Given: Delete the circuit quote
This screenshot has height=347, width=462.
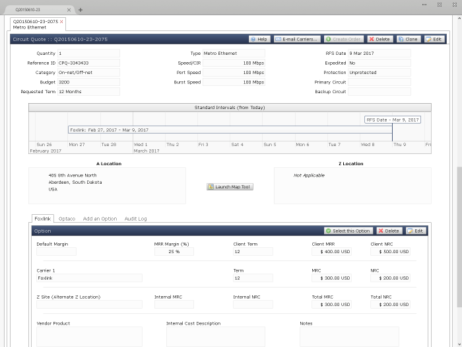Looking at the screenshot, I should pyautogui.click(x=379, y=39).
